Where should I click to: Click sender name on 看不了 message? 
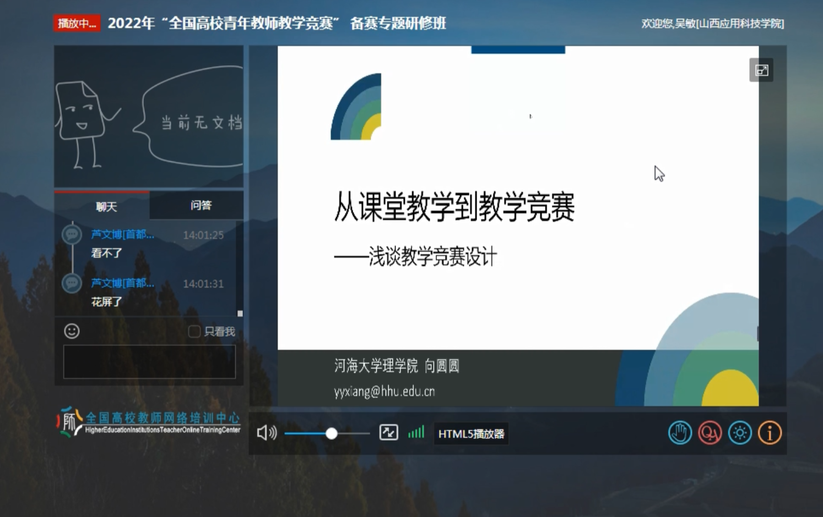(122, 234)
